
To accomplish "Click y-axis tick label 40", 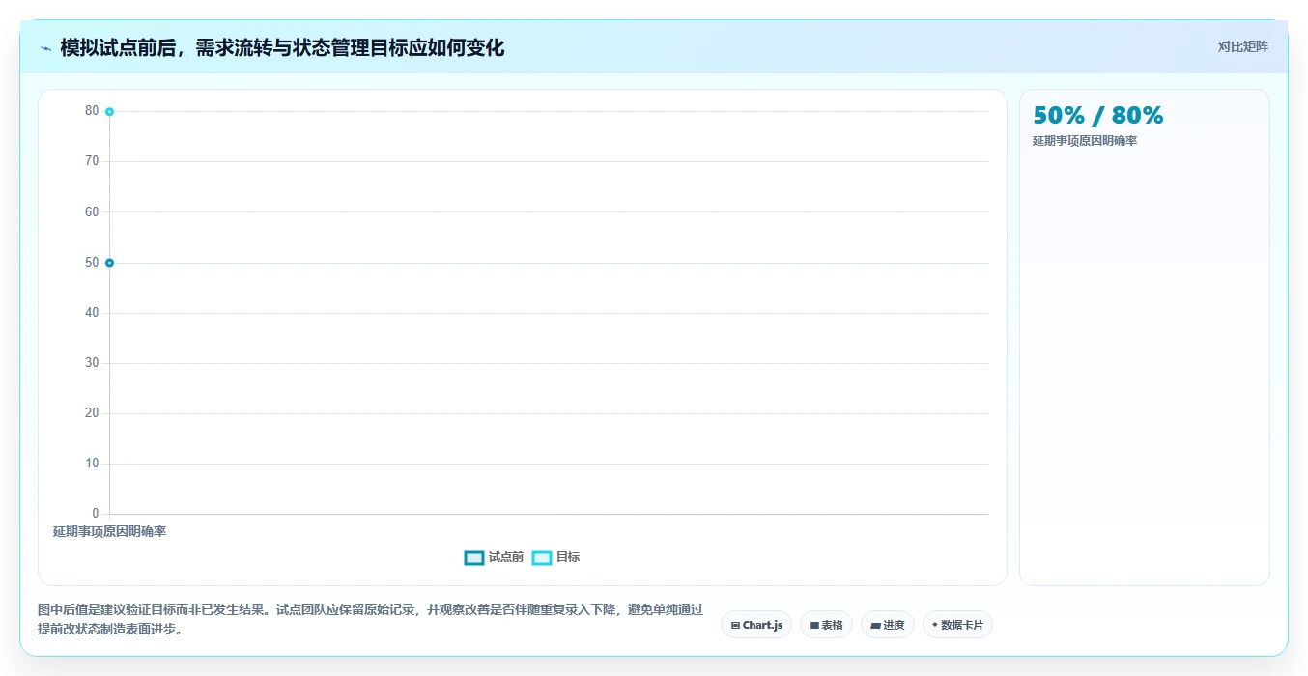I will click(x=92, y=313).
